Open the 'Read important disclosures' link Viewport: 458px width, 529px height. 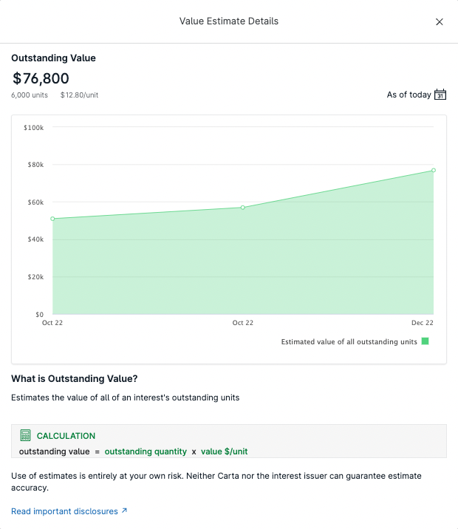[64, 511]
